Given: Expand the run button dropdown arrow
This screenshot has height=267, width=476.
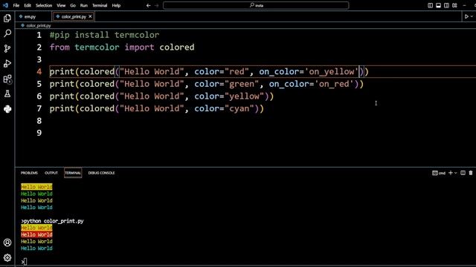Looking at the screenshot, I should (472, 16).
